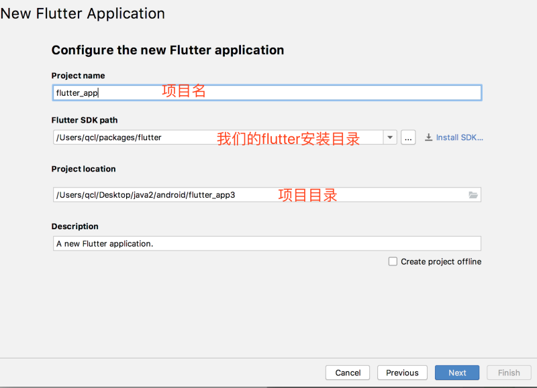
Task: Click the Install SDK download icon
Action: (428, 137)
